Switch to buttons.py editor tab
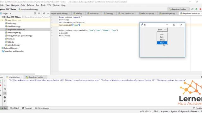The height and width of the screenshot is (113, 202). [94, 13]
